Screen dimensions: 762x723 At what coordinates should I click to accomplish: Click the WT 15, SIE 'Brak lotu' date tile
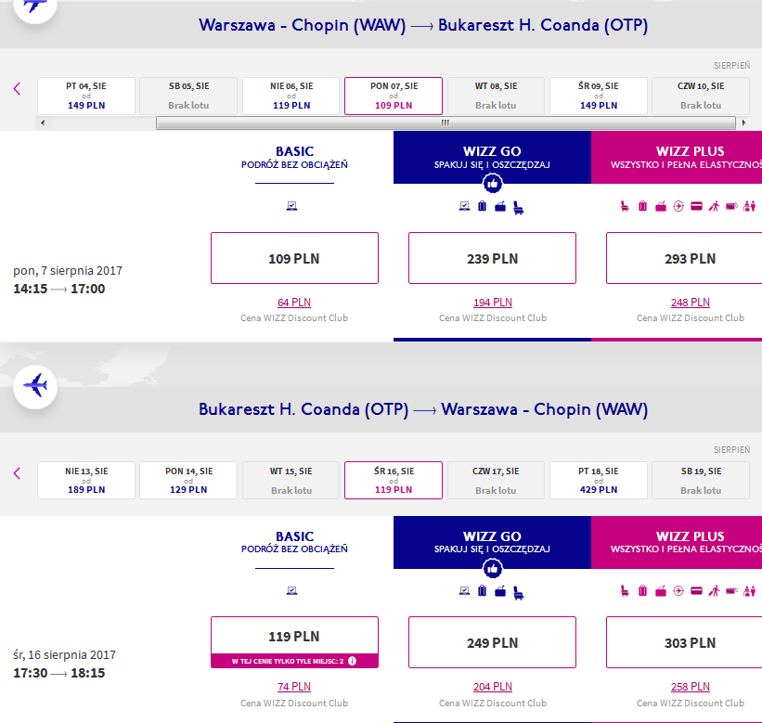tap(291, 480)
